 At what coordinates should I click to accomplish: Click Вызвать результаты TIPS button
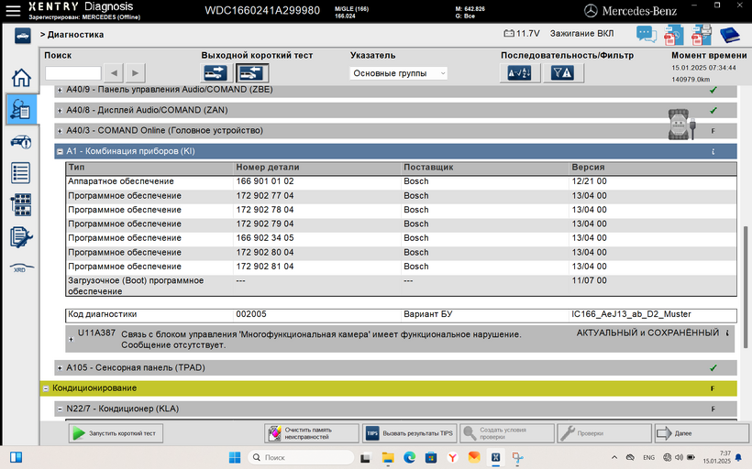point(409,433)
